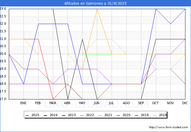This screenshot has height=132, width=191.
Task: Select the '2023' legend label
Action: pos(72,115)
